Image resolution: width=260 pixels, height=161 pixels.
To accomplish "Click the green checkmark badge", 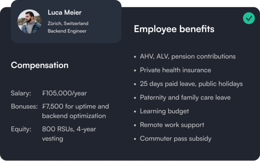I will click(249, 18).
